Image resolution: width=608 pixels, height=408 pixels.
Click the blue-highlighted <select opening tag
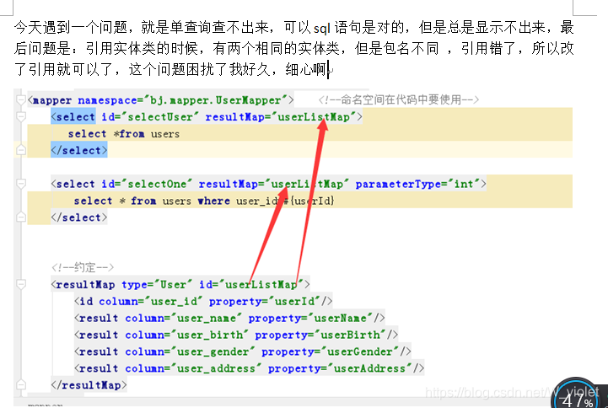pyautogui.click(x=73, y=117)
